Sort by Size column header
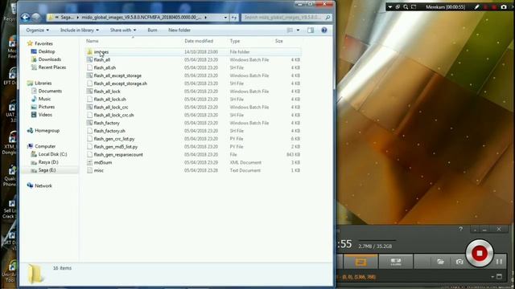 (279, 41)
